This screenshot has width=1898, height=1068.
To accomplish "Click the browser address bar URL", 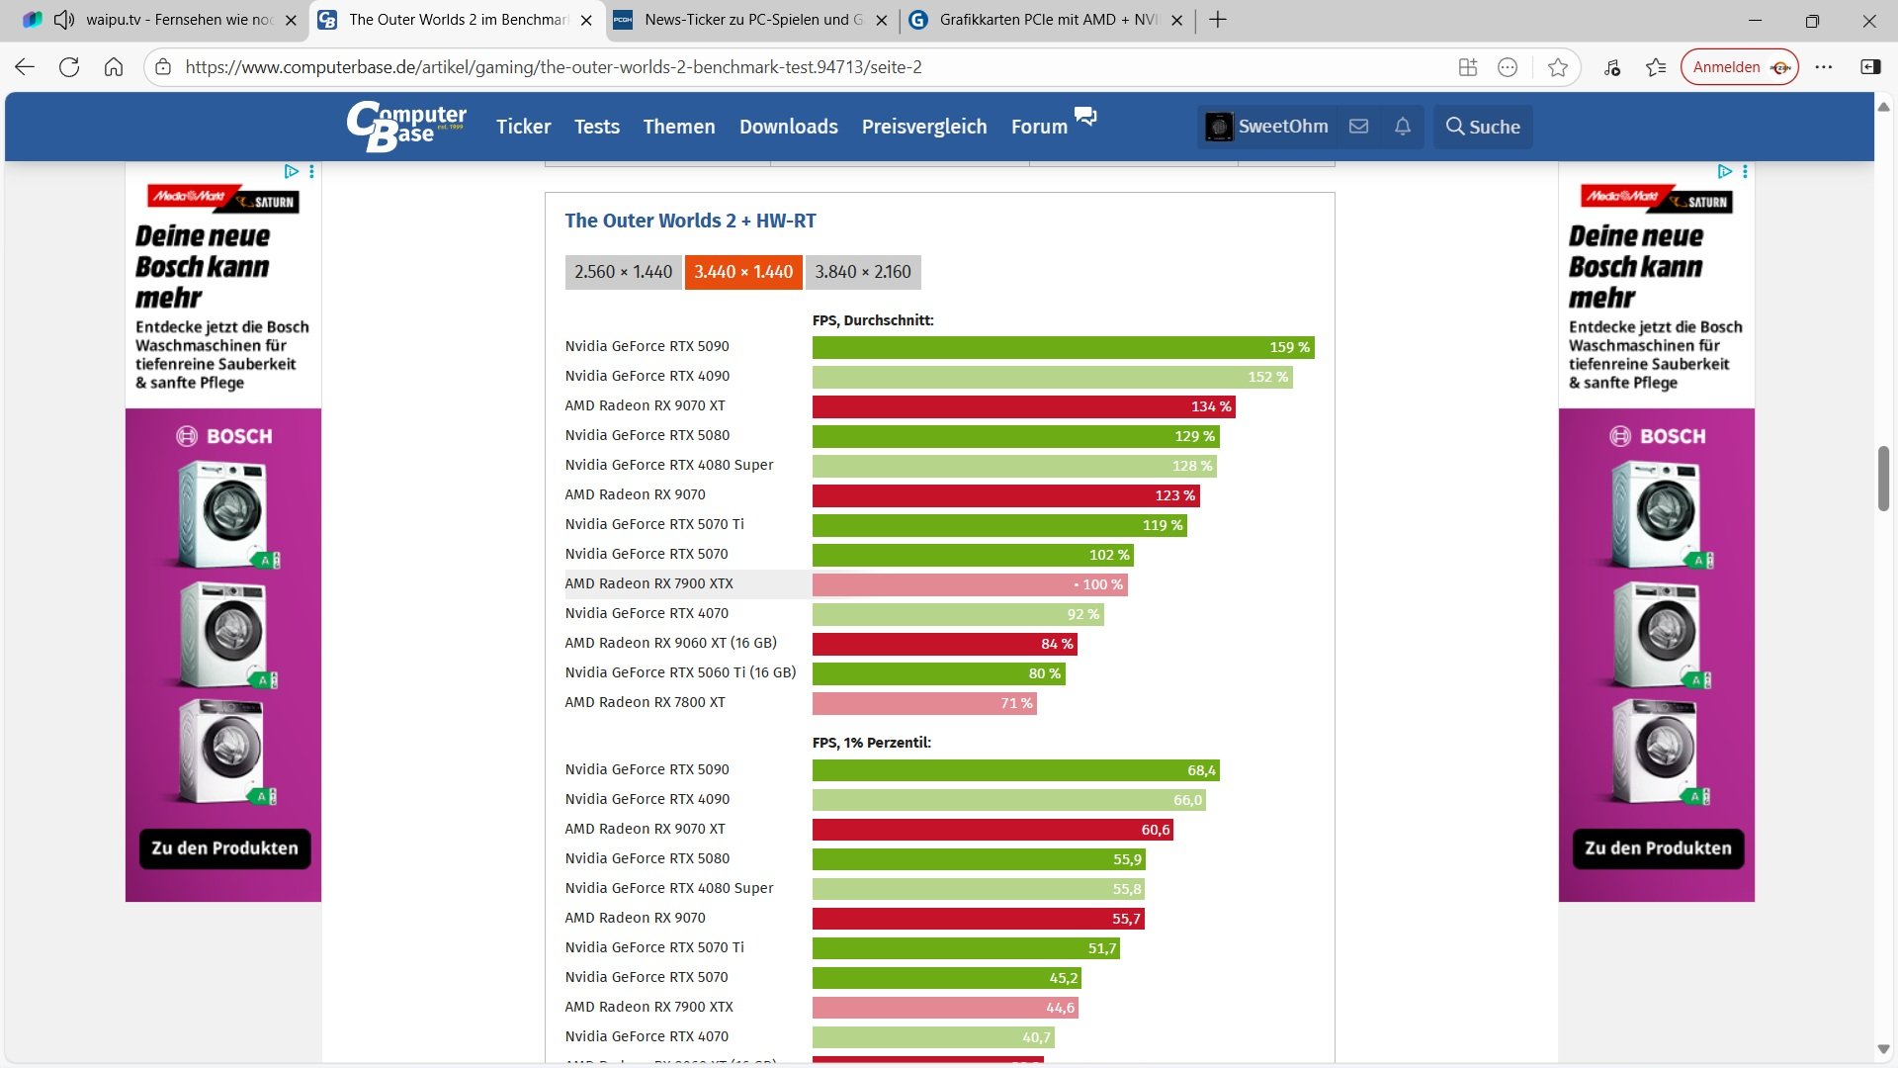I will 554,67.
